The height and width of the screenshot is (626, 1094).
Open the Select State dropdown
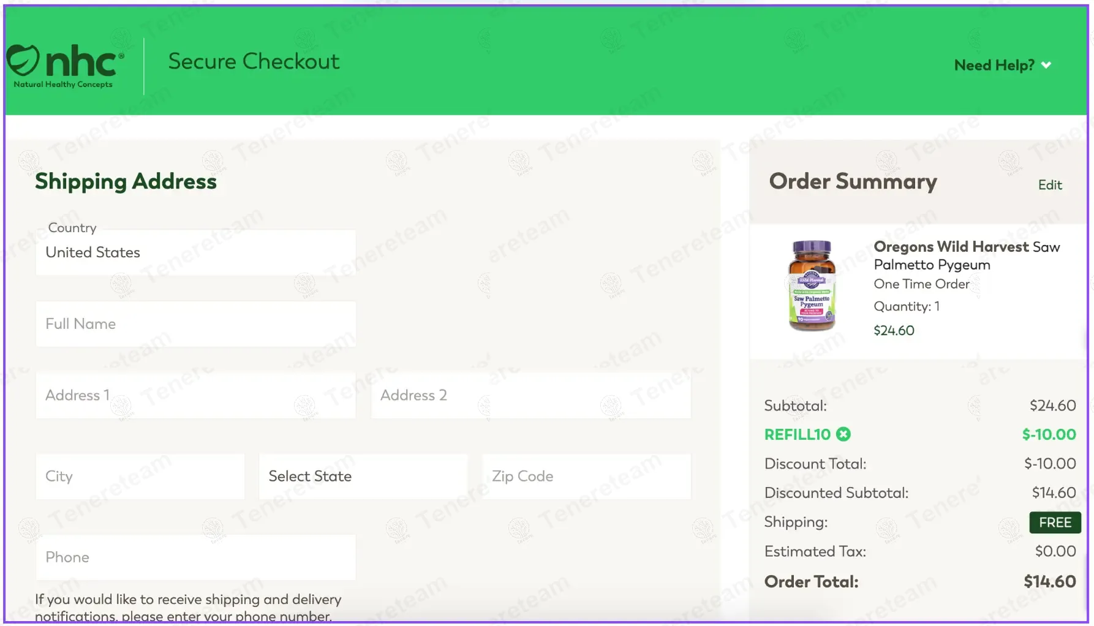click(363, 477)
